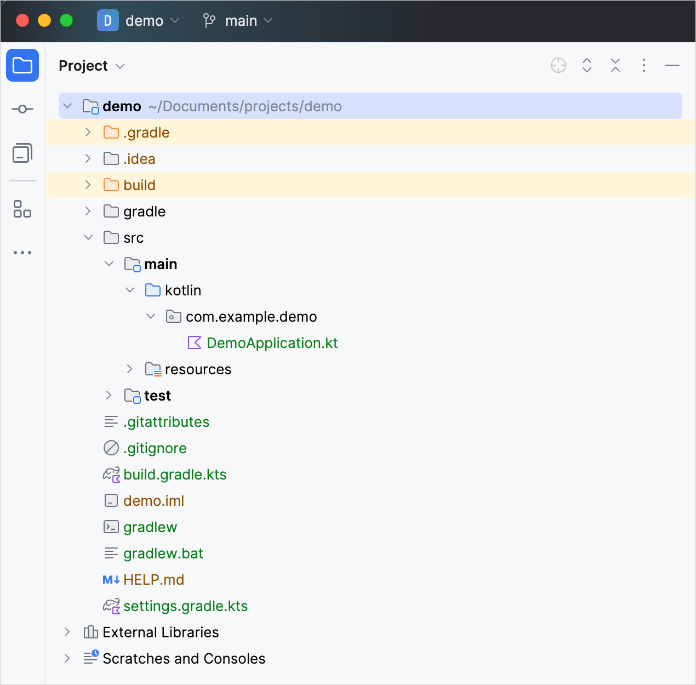Select the build.gradle.kts file

pyautogui.click(x=175, y=474)
